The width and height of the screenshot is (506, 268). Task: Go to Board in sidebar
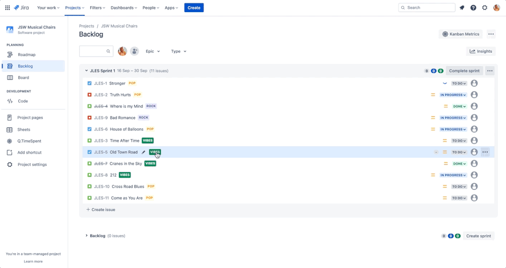[x=33, y=78]
